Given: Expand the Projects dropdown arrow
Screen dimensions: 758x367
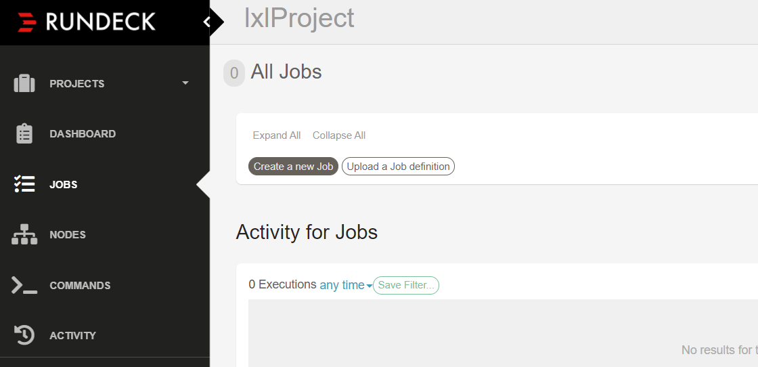Looking at the screenshot, I should click(185, 83).
